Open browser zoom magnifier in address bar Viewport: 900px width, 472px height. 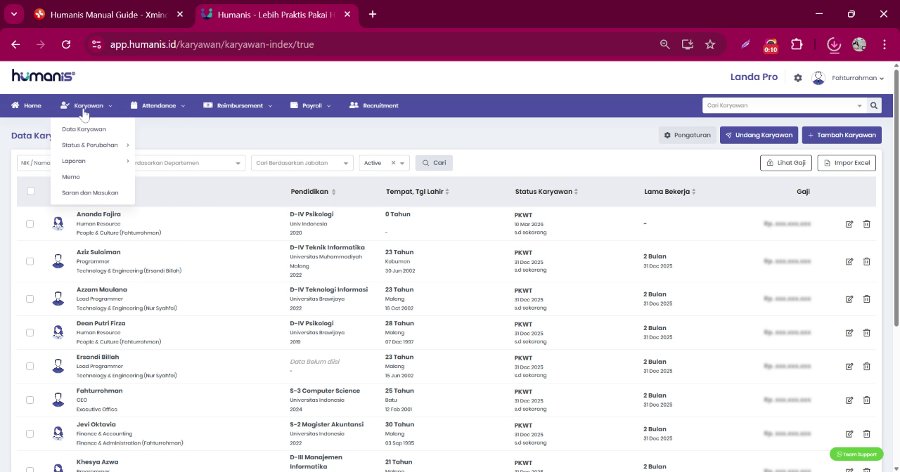pos(664,44)
